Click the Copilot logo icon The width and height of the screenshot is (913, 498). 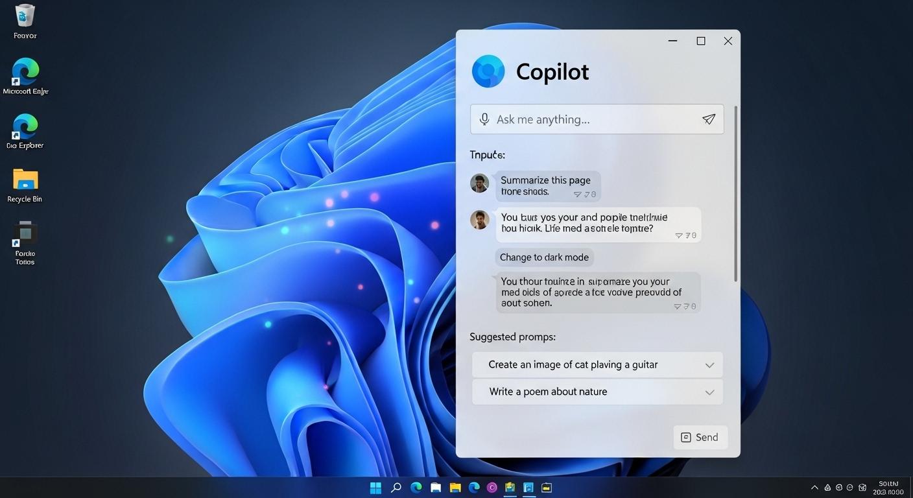click(488, 71)
